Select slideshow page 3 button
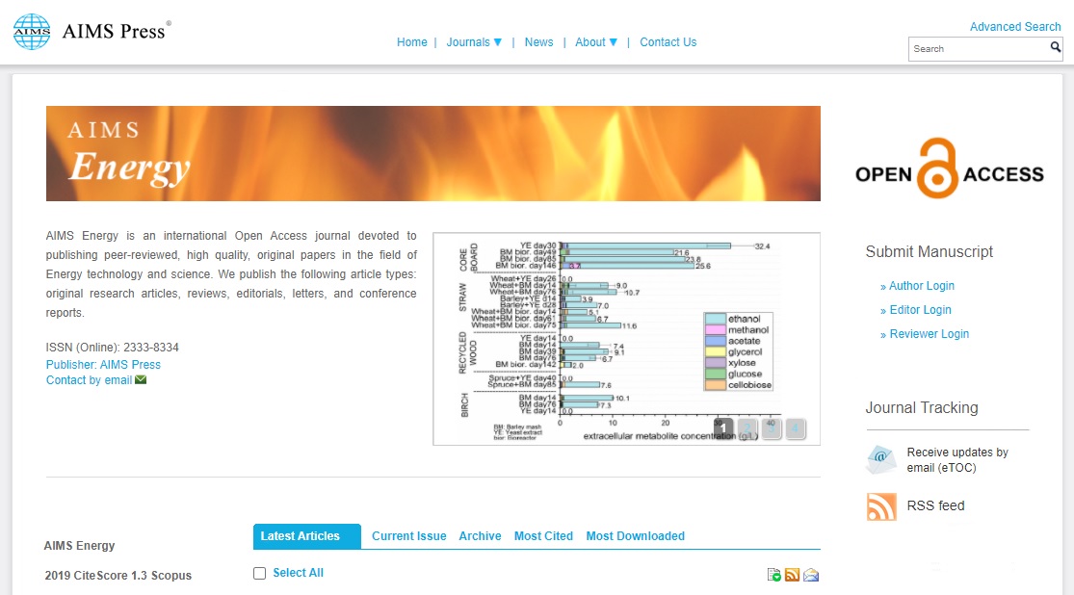The image size is (1074, 595). [772, 428]
